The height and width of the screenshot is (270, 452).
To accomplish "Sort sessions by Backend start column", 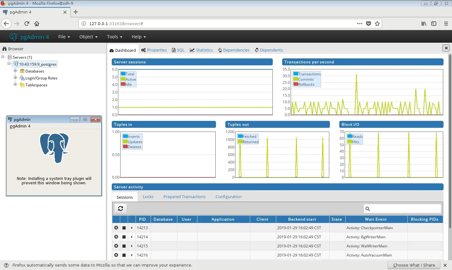I will (302, 219).
